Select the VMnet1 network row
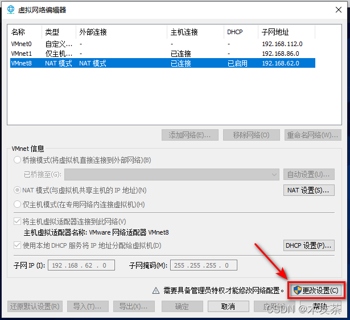The image size is (350, 320). pyautogui.click(x=163, y=54)
